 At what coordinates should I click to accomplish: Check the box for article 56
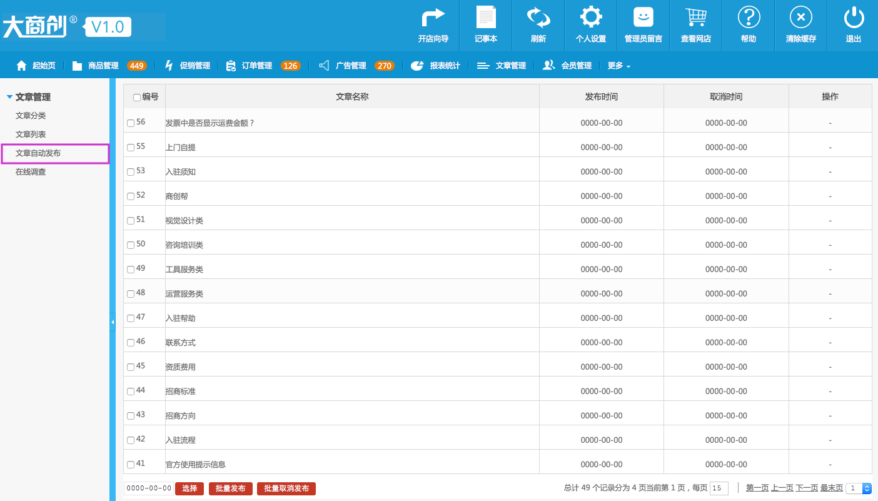tap(131, 123)
